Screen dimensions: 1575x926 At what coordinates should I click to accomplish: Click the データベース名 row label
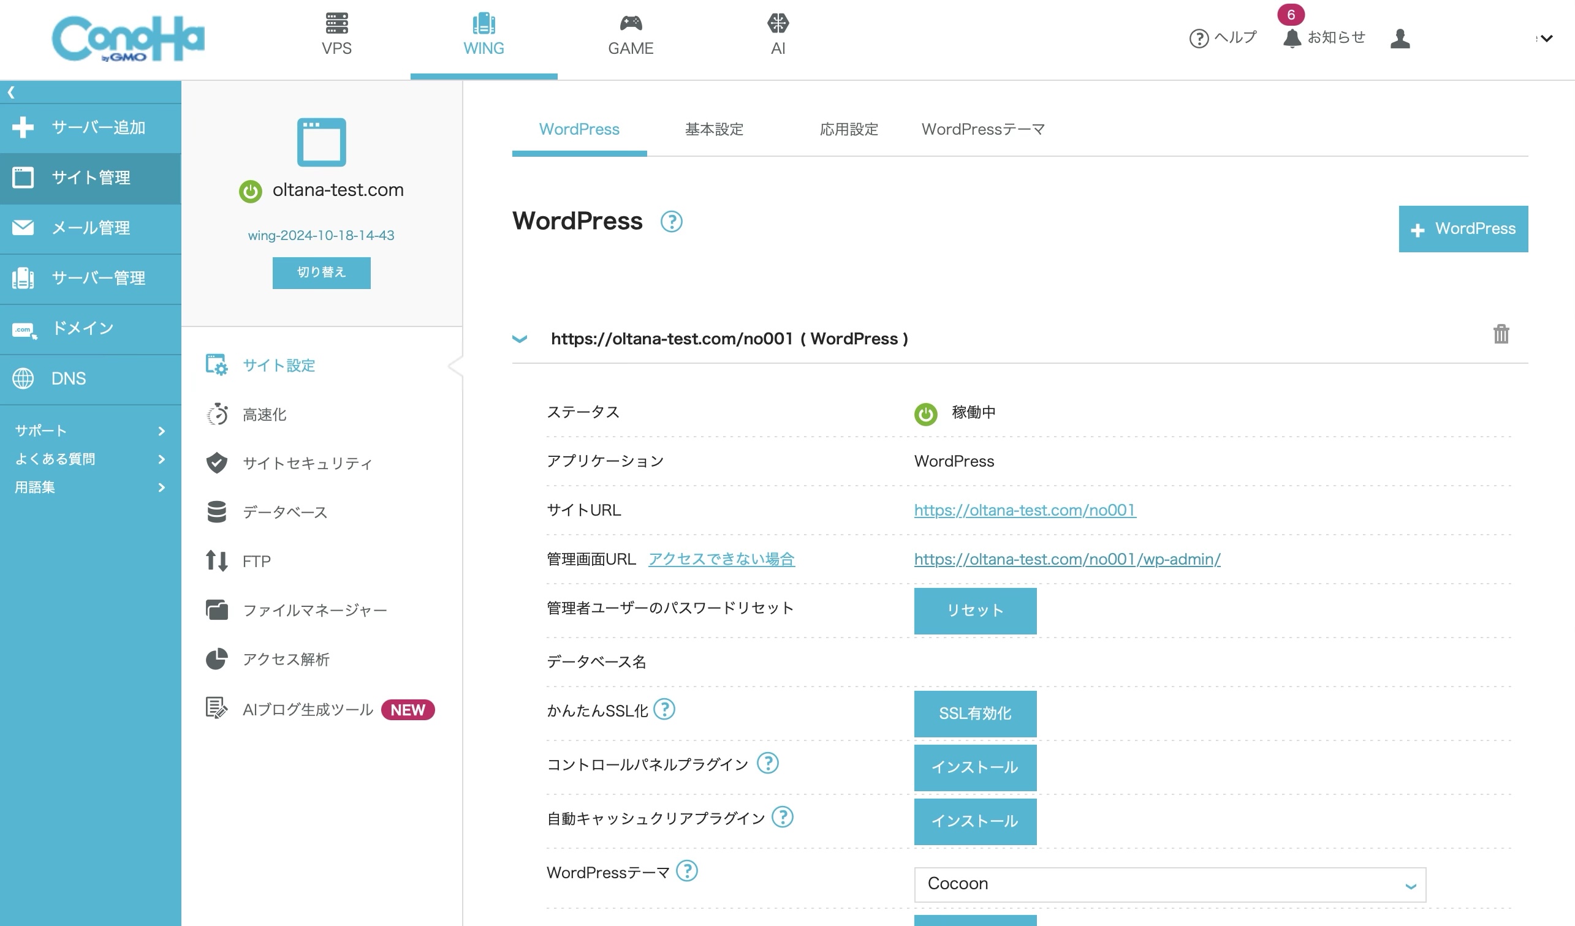click(x=596, y=662)
